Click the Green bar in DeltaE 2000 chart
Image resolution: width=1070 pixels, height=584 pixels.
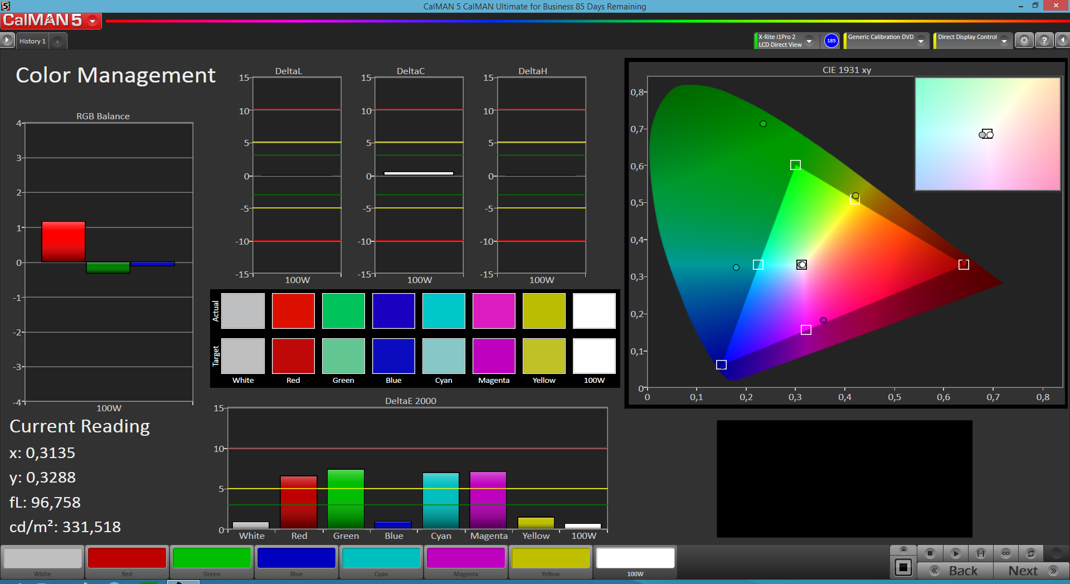pos(346,499)
